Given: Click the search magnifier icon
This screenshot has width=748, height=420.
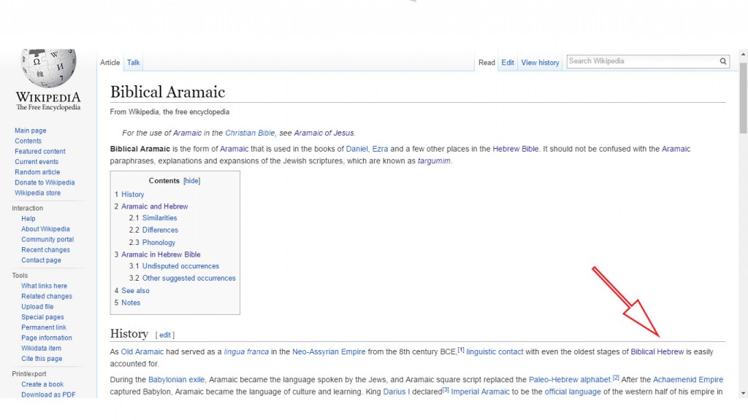Looking at the screenshot, I should [722, 61].
